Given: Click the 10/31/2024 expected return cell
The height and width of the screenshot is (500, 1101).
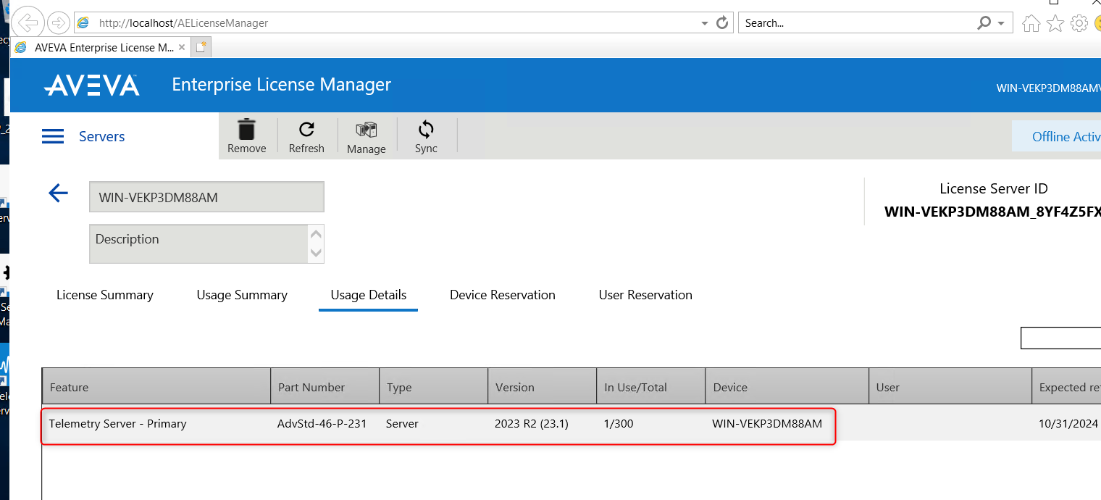Looking at the screenshot, I should (x=1068, y=423).
